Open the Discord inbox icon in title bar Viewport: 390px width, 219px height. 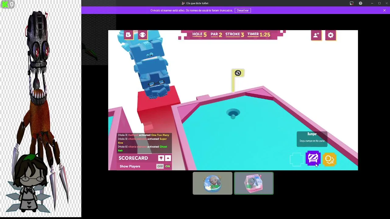pos(352,3)
